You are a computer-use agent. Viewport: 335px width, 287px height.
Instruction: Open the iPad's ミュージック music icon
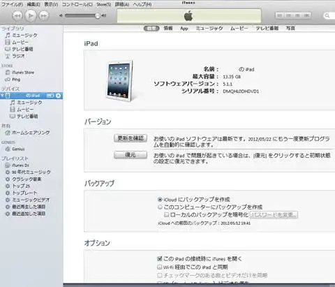pyautogui.click(x=13, y=103)
